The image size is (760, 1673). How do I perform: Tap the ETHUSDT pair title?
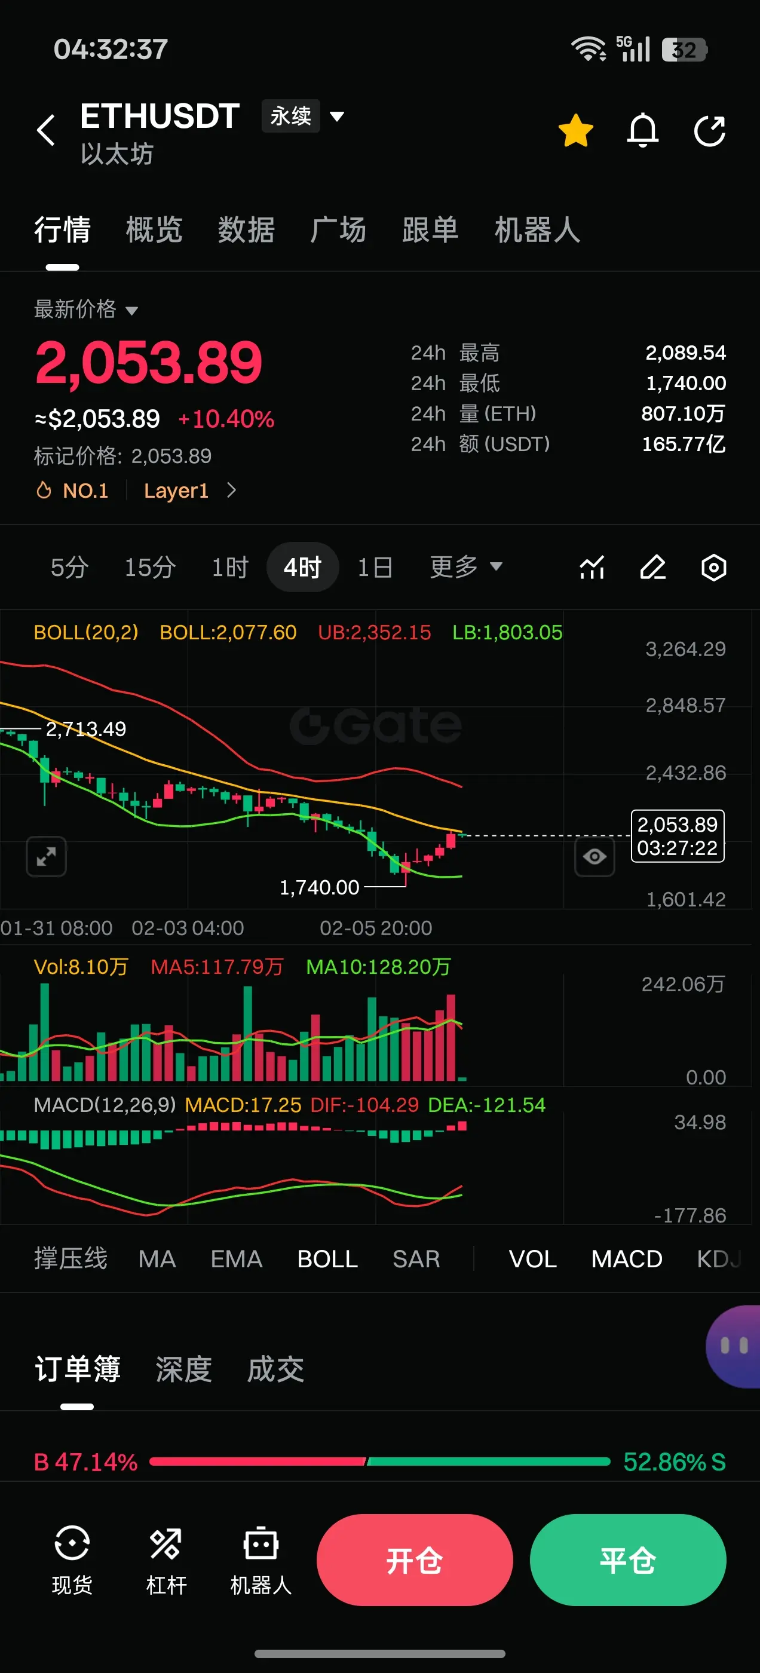[160, 117]
